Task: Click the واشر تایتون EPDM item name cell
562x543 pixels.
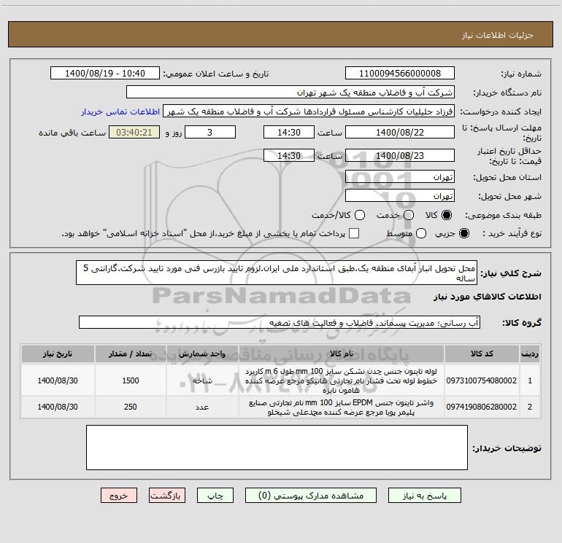Action: (342, 407)
